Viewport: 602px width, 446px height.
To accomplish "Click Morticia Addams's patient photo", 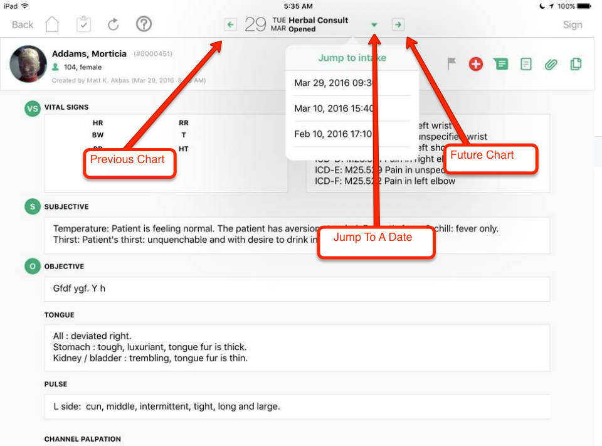I will [28, 64].
